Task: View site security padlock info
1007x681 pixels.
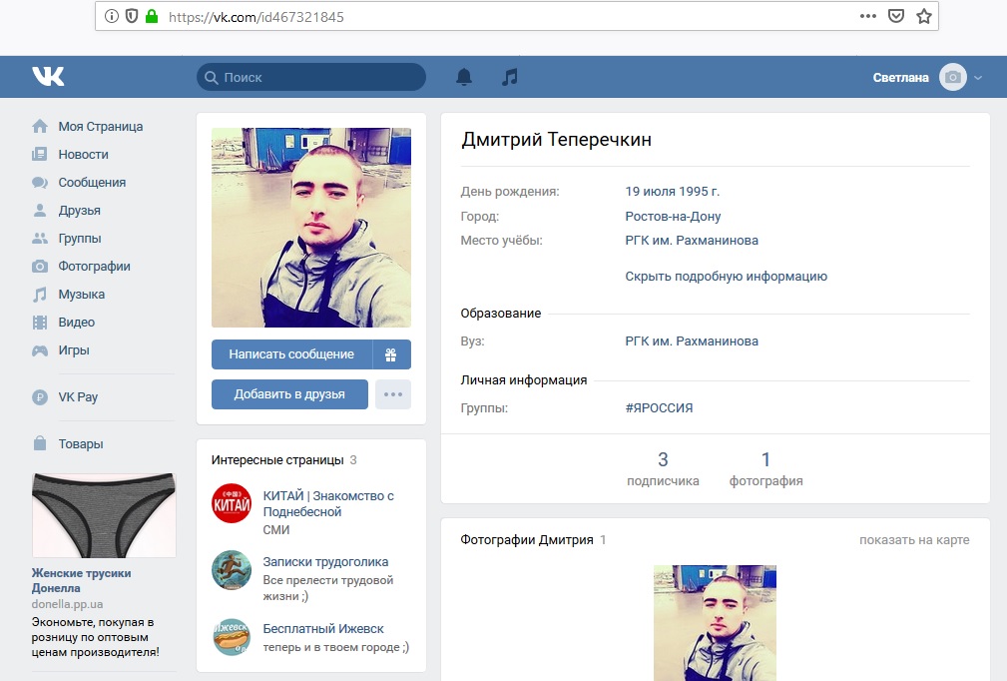Action: [x=152, y=17]
